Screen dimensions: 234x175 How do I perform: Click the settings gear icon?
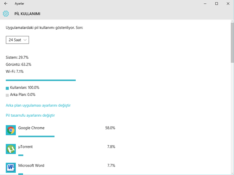6,14
